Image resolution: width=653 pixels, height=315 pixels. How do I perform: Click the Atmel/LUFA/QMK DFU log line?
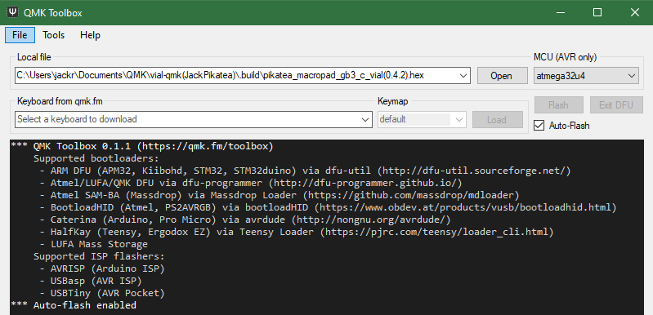click(251, 183)
